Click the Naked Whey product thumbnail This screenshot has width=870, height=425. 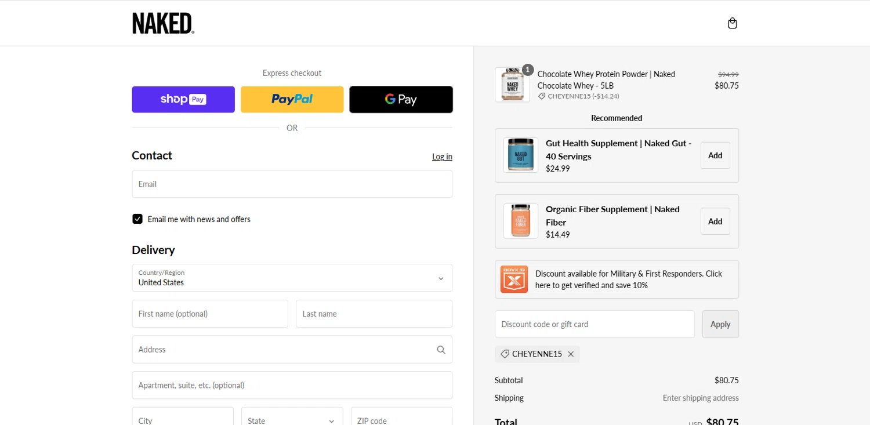click(512, 85)
